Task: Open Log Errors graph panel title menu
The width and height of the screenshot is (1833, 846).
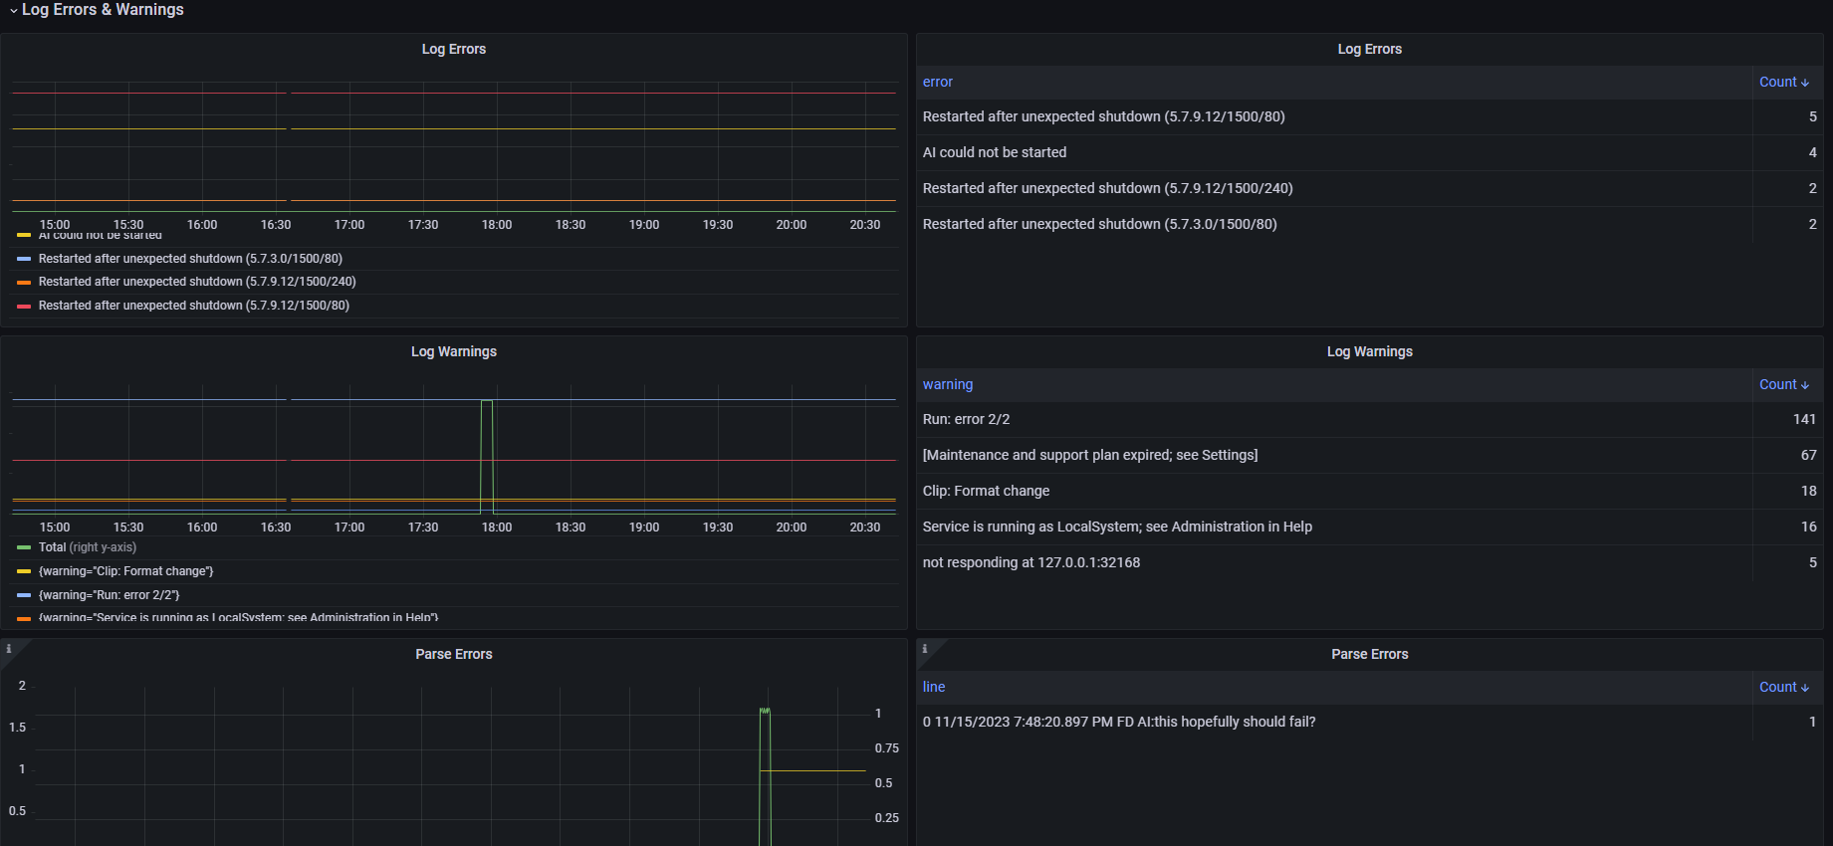Action: pyautogui.click(x=453, y=49)
